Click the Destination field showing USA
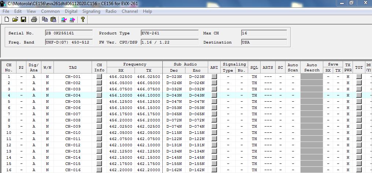Screen dimensions: 372x173 click(264, 42)
